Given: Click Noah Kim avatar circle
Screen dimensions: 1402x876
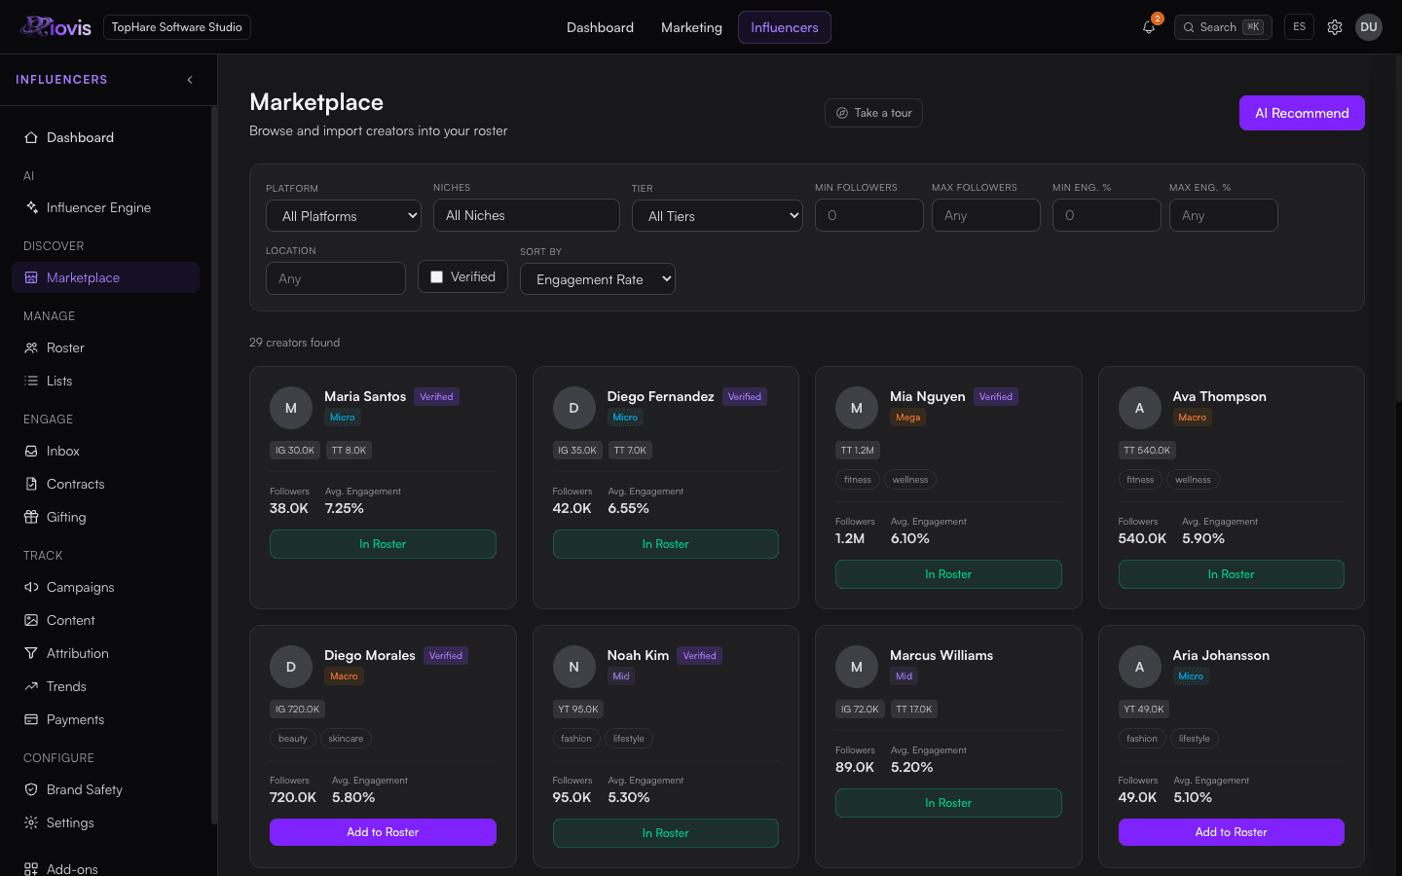Looking at the screenshot, I should (573, 667).
